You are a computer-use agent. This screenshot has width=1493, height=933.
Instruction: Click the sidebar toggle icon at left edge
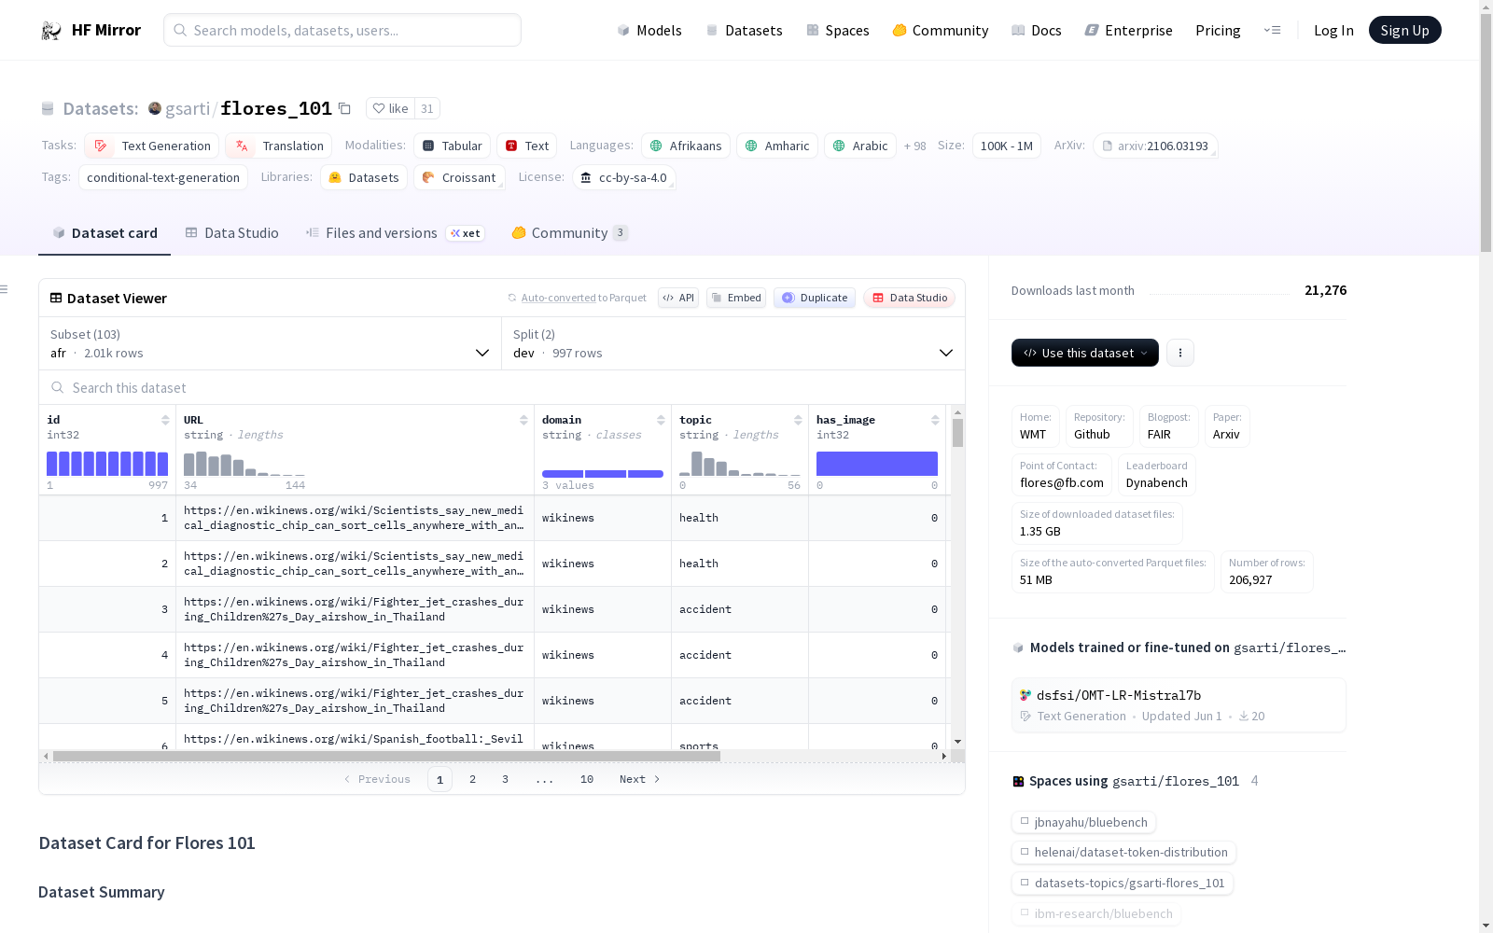click(x=4, y=289)
